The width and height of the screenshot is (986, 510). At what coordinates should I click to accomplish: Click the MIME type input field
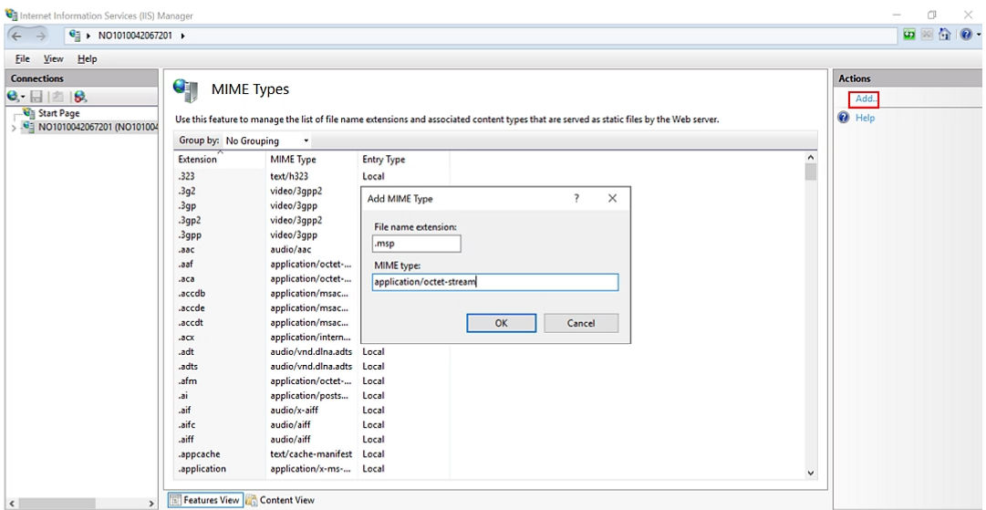495,282
